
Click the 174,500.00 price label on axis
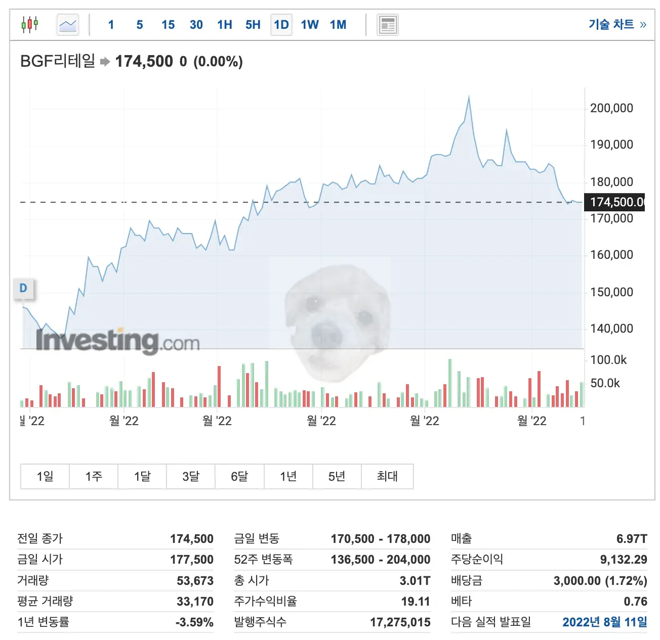point(614,202)
